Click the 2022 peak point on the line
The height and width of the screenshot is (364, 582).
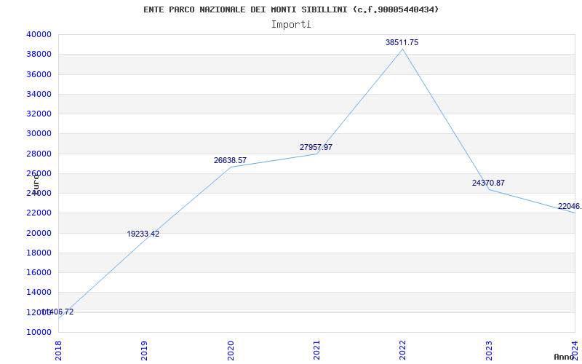[x=403, y=49]
